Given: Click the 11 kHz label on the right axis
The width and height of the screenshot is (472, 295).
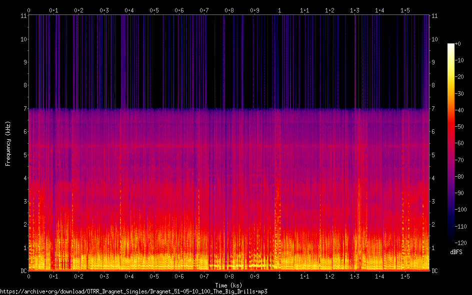Looking at the screenshot, I should (x=434, y=16).
